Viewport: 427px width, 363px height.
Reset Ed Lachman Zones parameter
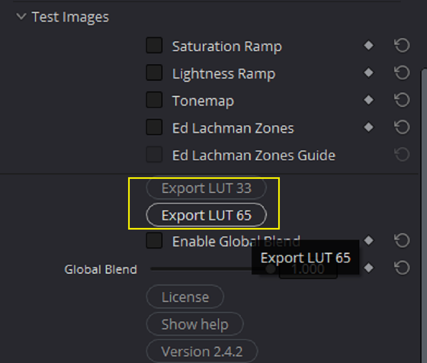coord(402,127)
